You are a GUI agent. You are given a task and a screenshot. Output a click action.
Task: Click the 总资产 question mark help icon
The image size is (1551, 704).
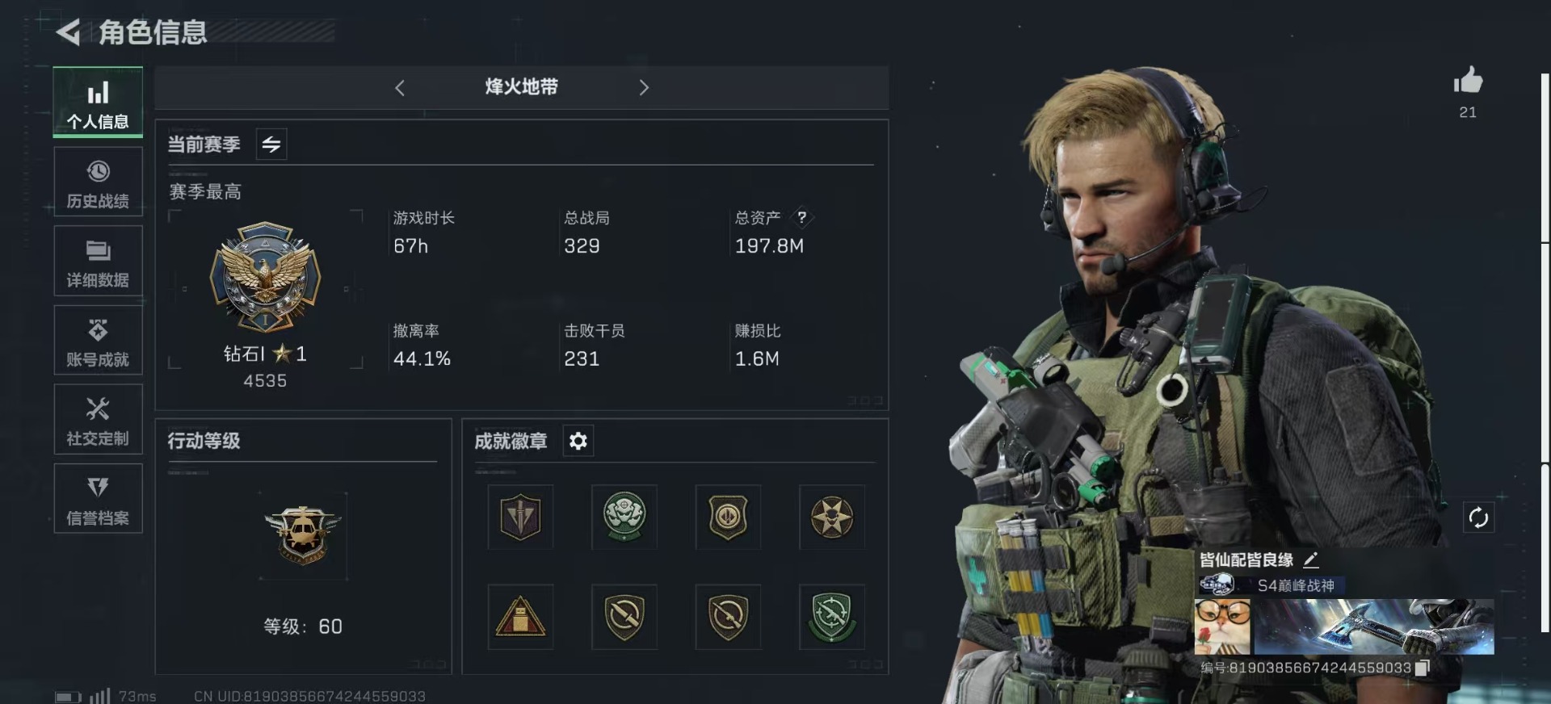pyautogui.click(x=801, y=217)
